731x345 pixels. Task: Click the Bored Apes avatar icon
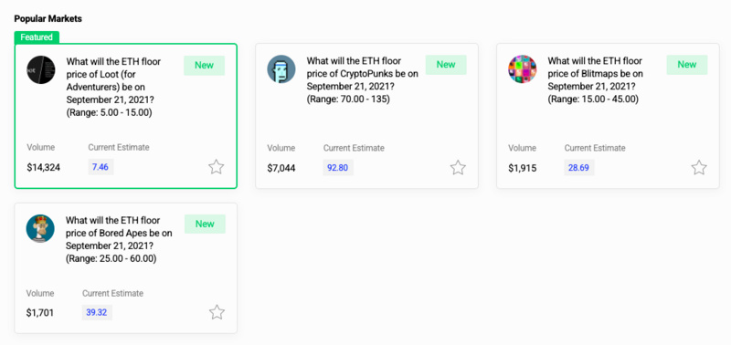[40, 228]
